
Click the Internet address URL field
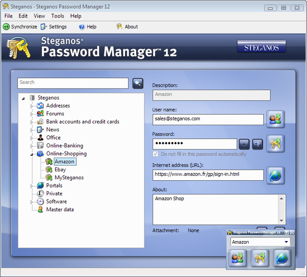(x=208, y=175)
